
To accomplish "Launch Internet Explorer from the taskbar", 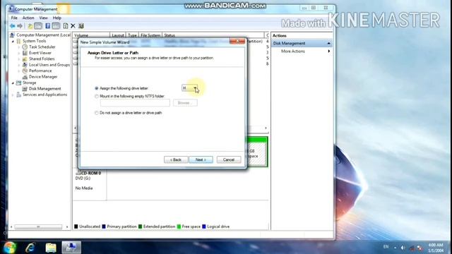I will [x=30, y=248].
